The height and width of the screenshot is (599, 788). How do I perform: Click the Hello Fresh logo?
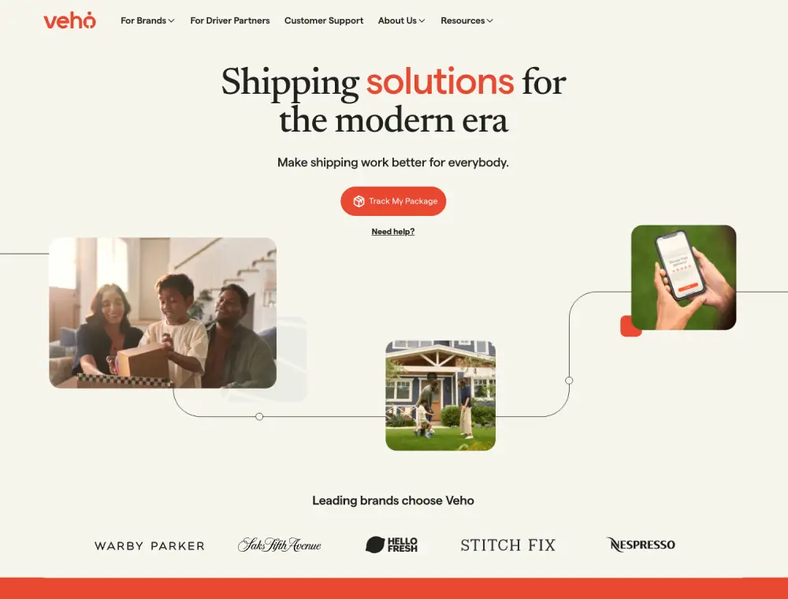pos(392,545)
